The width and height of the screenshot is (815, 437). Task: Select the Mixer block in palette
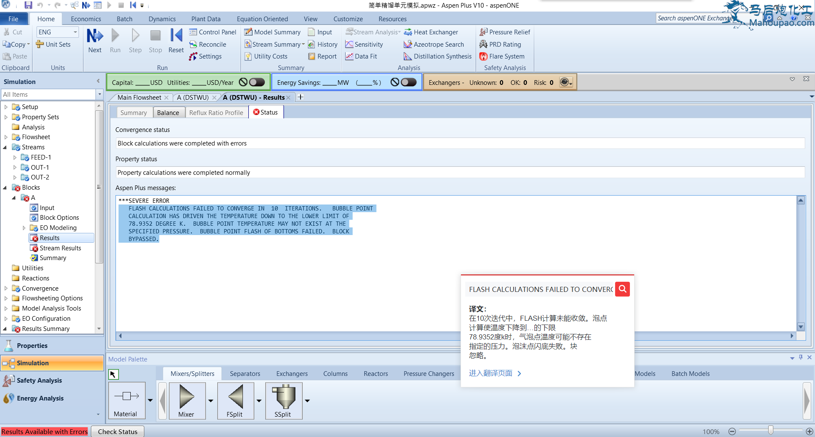click(x=187, y=401)
